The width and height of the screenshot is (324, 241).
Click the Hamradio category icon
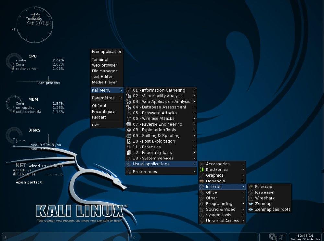(202, 181)
